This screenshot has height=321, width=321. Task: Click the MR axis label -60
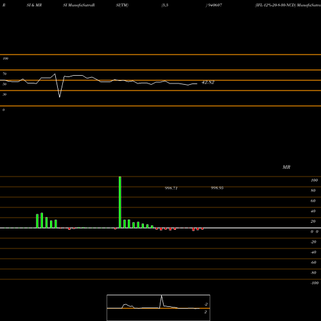[313, 263]
